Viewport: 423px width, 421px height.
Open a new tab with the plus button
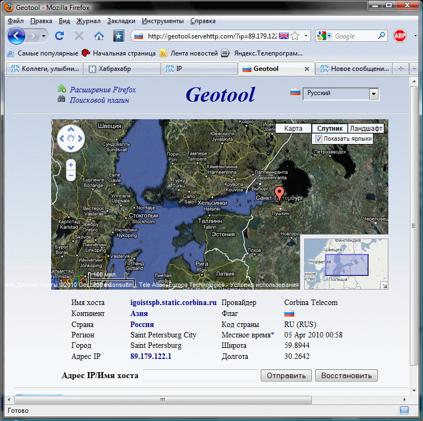click(x=401, y=69)
